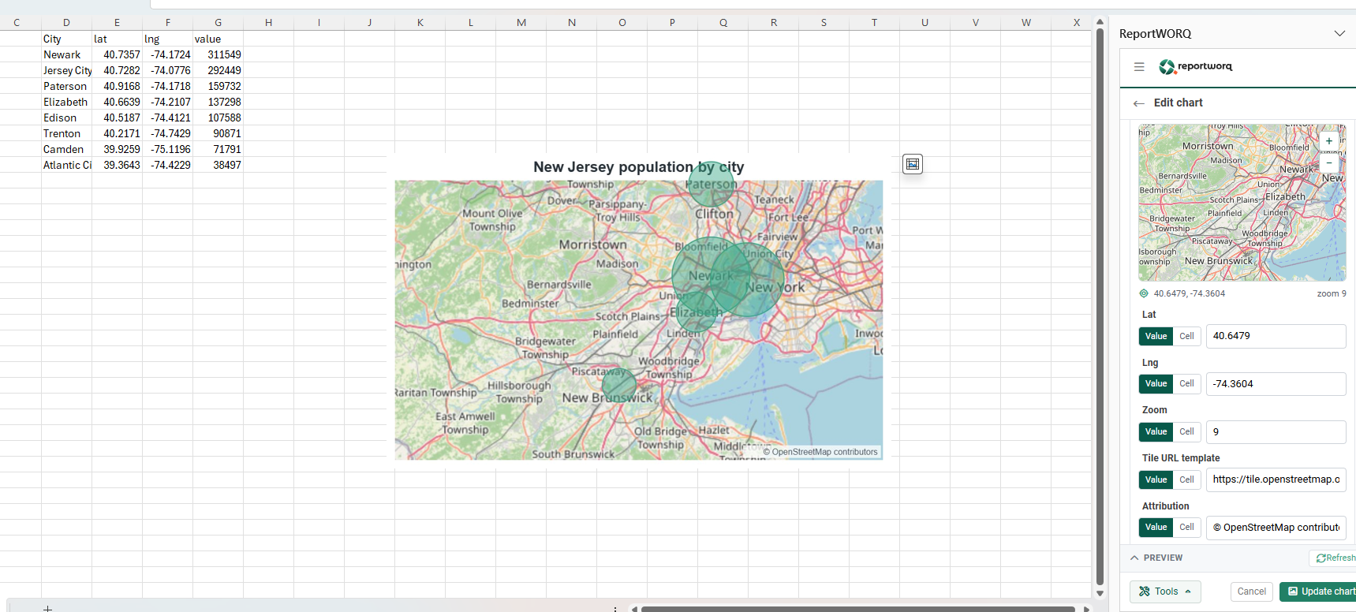The width and height of the screenshot is (1356, 612).
Task: Select Cell mode for Lat
Action: tap(1186, 336)
